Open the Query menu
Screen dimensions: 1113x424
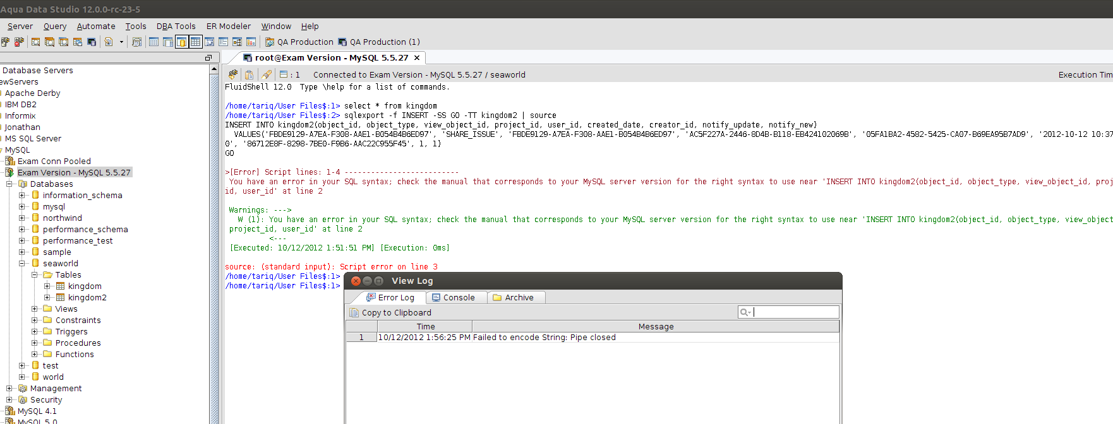pyautogui.click(x=55, y=26)
